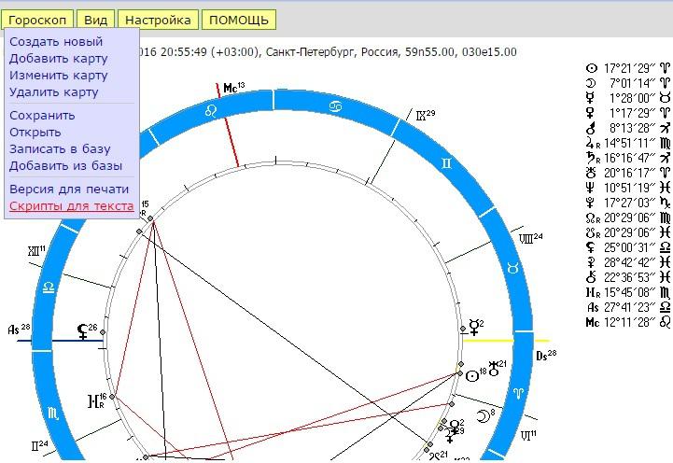Click the Mercury symbol in the positions list
The image size is (673, 463).
(591, 98)
